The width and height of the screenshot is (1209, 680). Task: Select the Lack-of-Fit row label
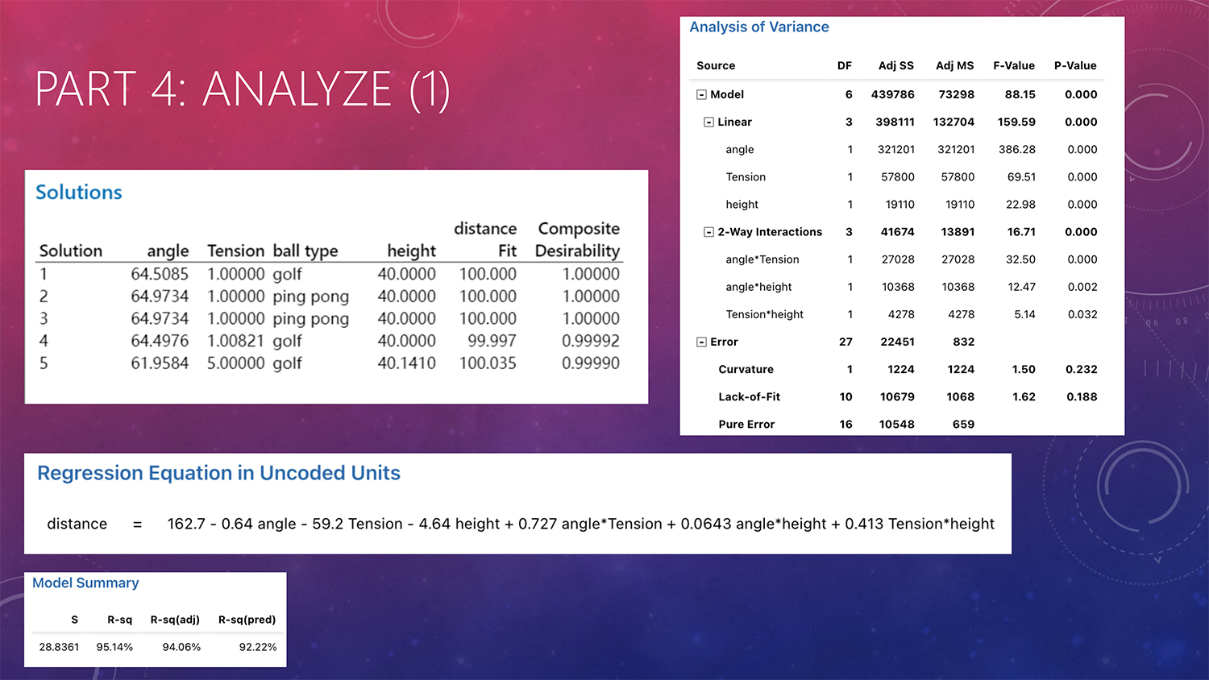pyautogui.click(x=749, y=397)
